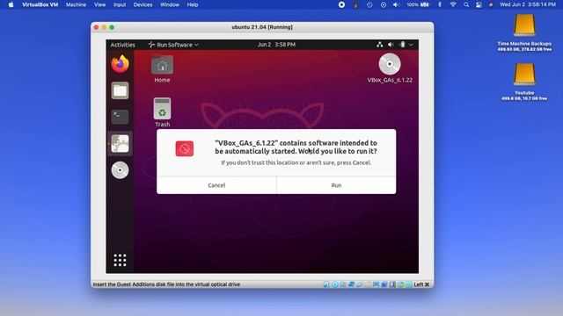The width and height of the screenshot is (563, 316).
Task: Click the Wi-Fi menu bar icon
Action: [453, 4]
